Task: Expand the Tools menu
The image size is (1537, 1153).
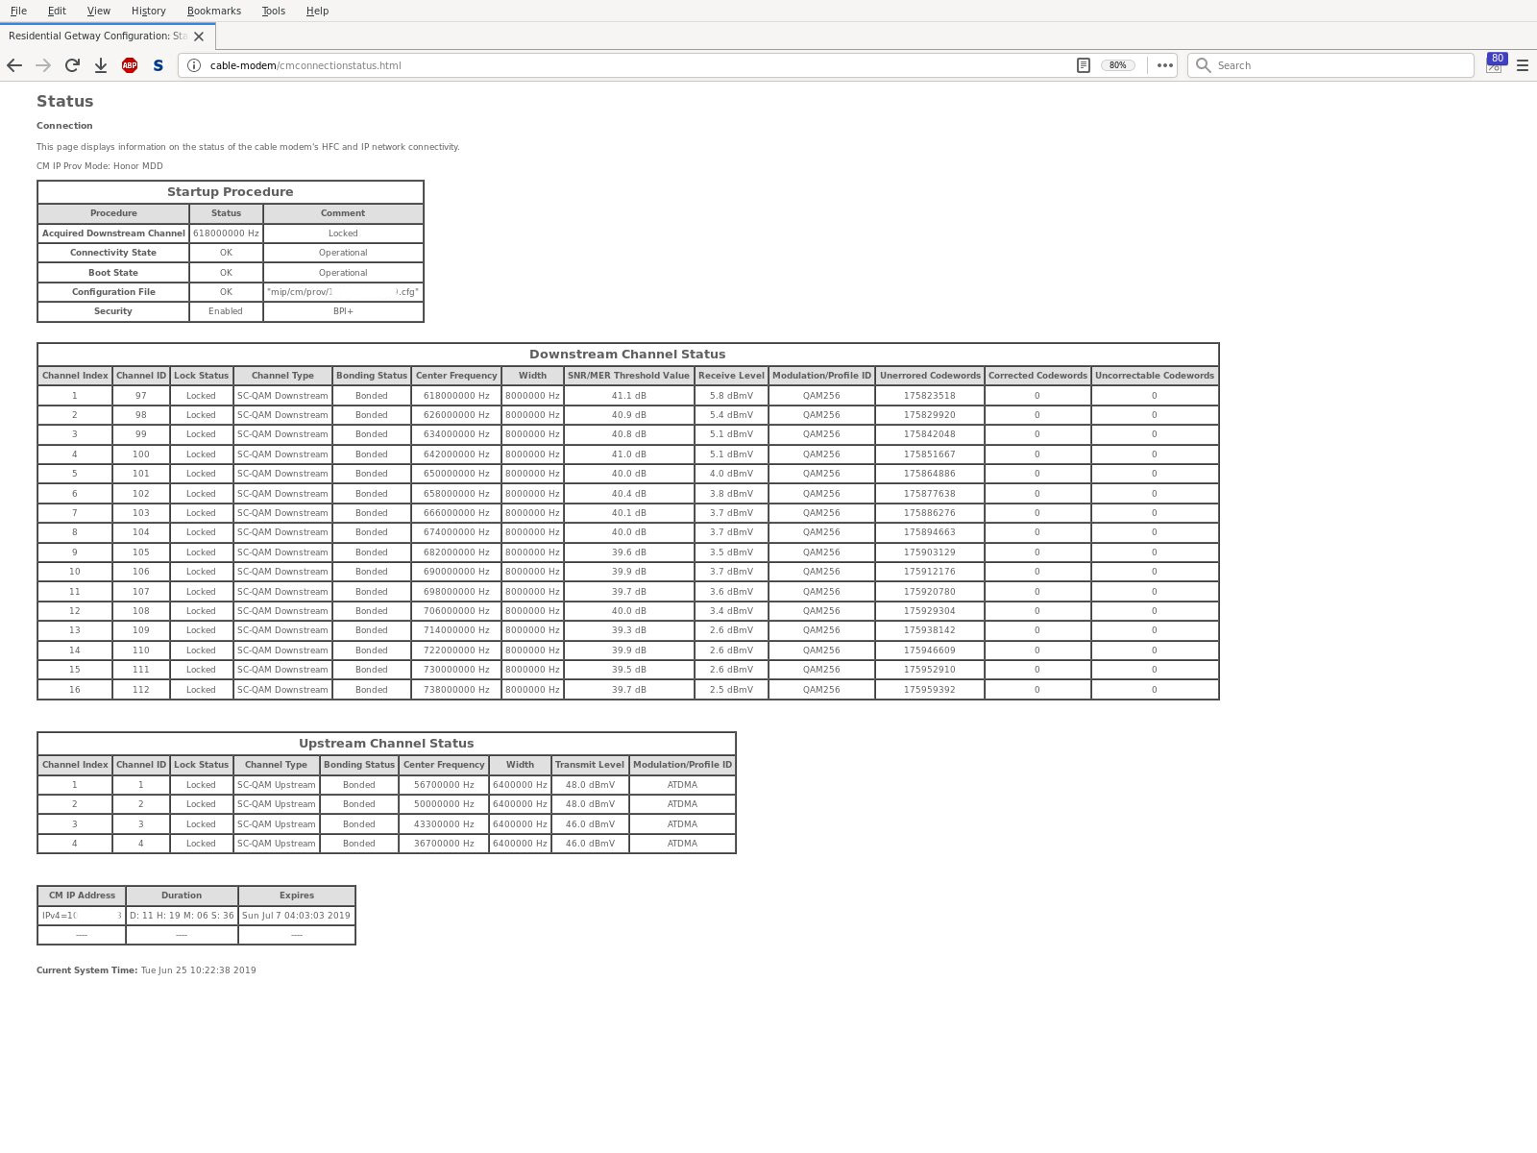Action: tap(273, 11)
